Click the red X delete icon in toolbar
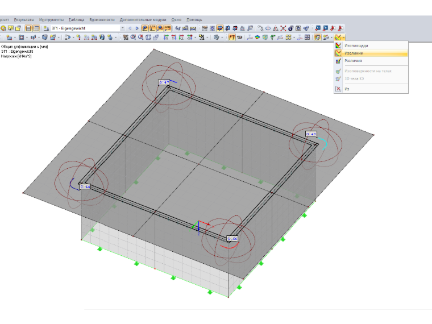432x324 pixels. pyautogui.click(x=283, y=28)
